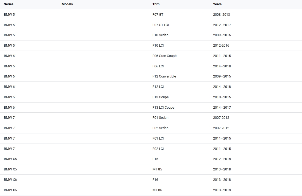The height and width of the screenshot is (196, 302).
Task: Click the F13 LCI Coupe trim entry
Action: coord(163,108)
